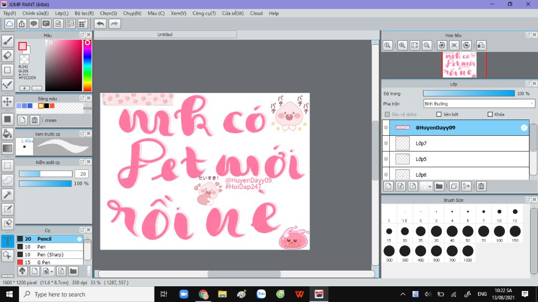This screenshot has width=538, height=302.
Task: Zoom in using the navigator magnifier
Action: click(x=402, y=46)
